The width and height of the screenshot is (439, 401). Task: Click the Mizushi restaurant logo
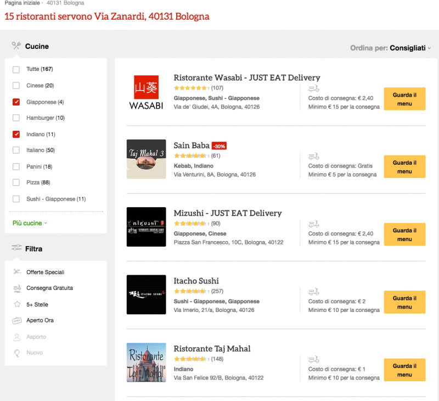click(x=146, y=227)
